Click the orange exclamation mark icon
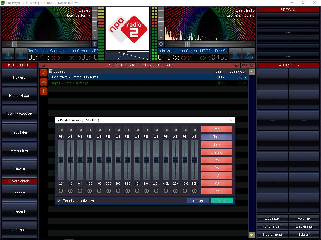Image resolution: width=321 pixels, height=240 pixels. pyautogui.click(x=44, y=91)
